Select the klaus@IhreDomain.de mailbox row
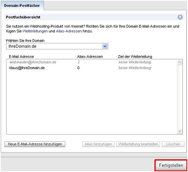Image resolution: width=188 pixels, height=172 pixels. click(x=91, y=68)
